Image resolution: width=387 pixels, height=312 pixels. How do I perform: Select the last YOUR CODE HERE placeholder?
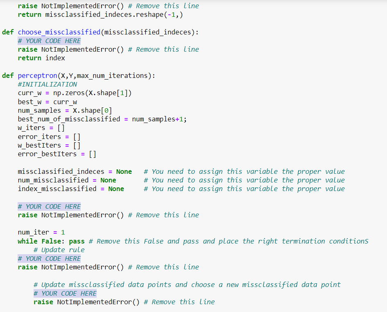click(65, 293)
